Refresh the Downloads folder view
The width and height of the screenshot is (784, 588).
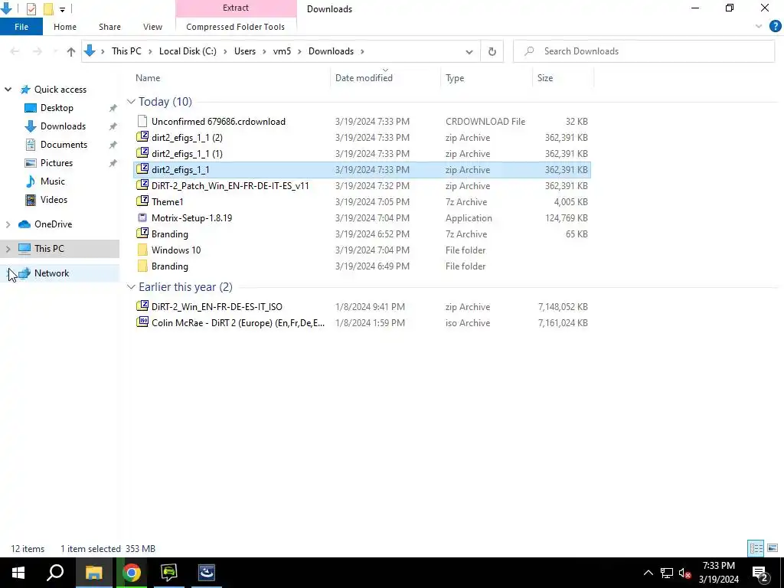(x=492, y=51)
